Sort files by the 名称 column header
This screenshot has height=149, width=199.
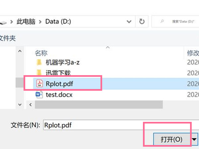(x=41, y=53)
